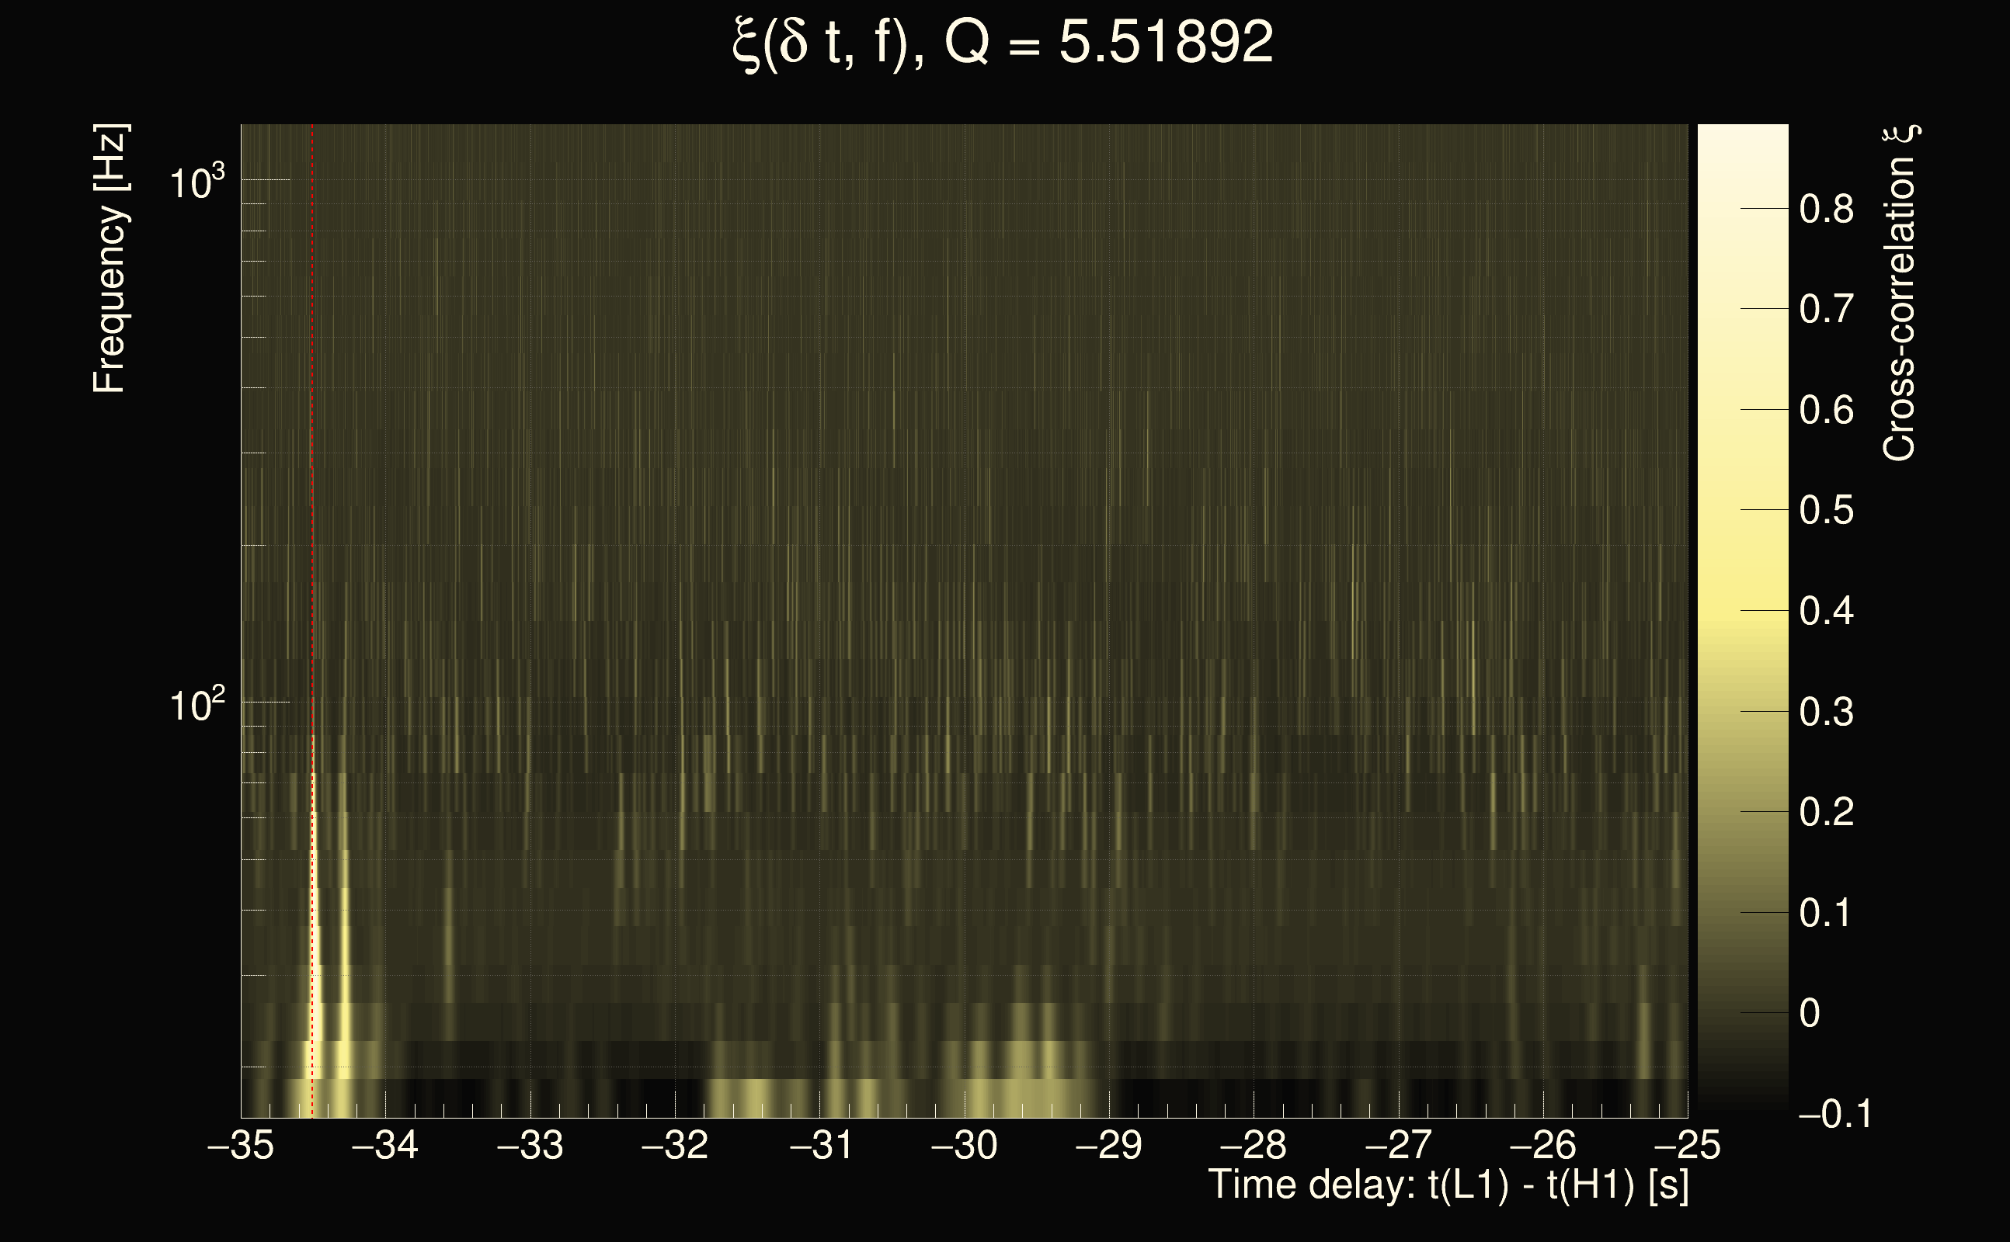This screenshot has height=1242, width=2010.
Task: Click the plot title showing Q = 5.51892
Action: [1003, 43]
